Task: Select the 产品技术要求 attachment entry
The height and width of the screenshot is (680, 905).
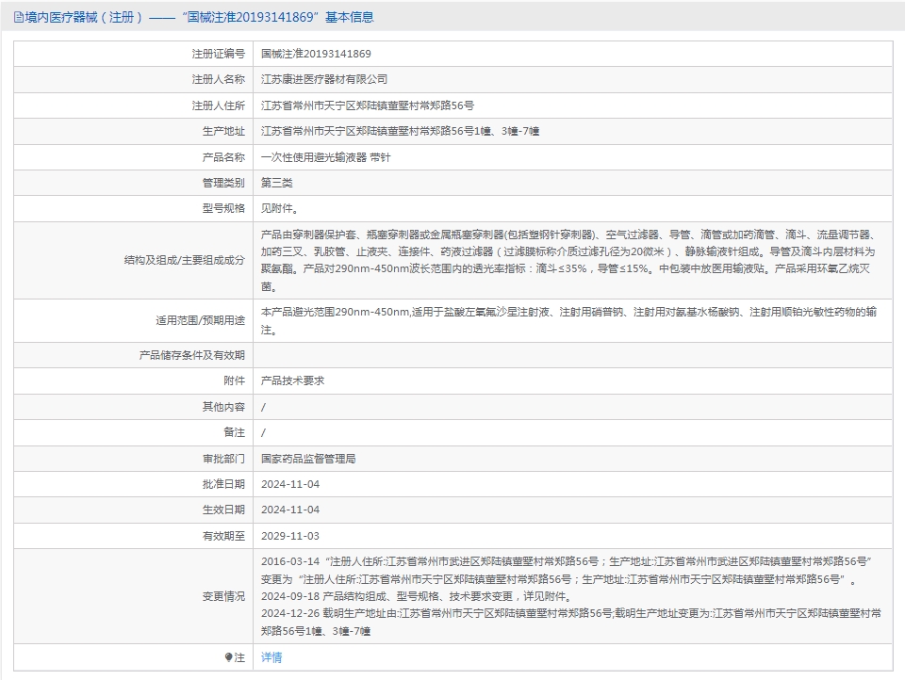Action: (x=292, y=381)
